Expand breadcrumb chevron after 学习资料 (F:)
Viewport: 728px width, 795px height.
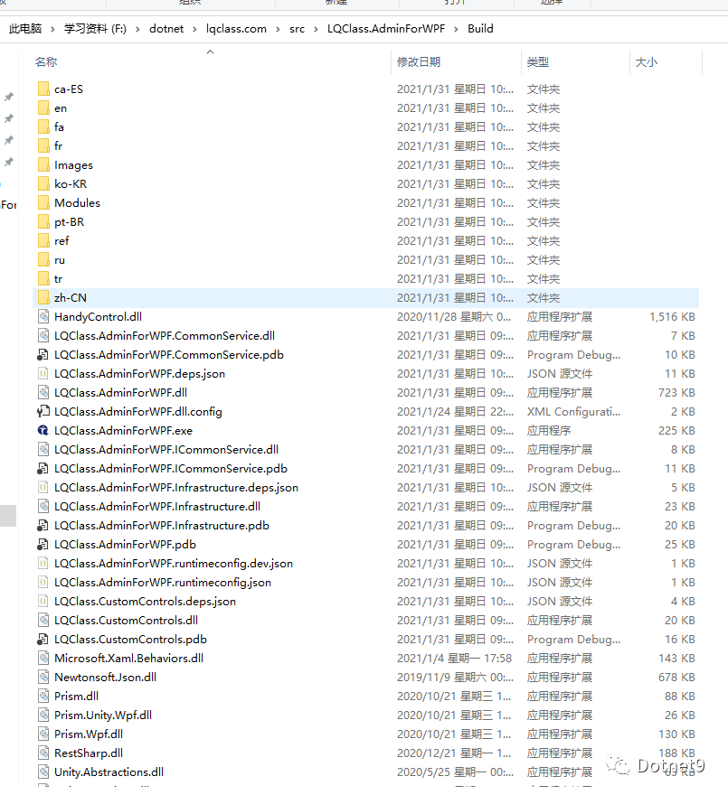(137, 30)
